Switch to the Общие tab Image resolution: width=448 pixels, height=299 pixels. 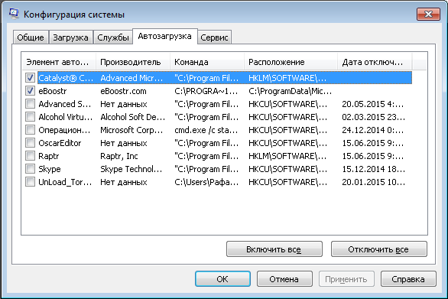pyautogui.click(x=31, y=37)
